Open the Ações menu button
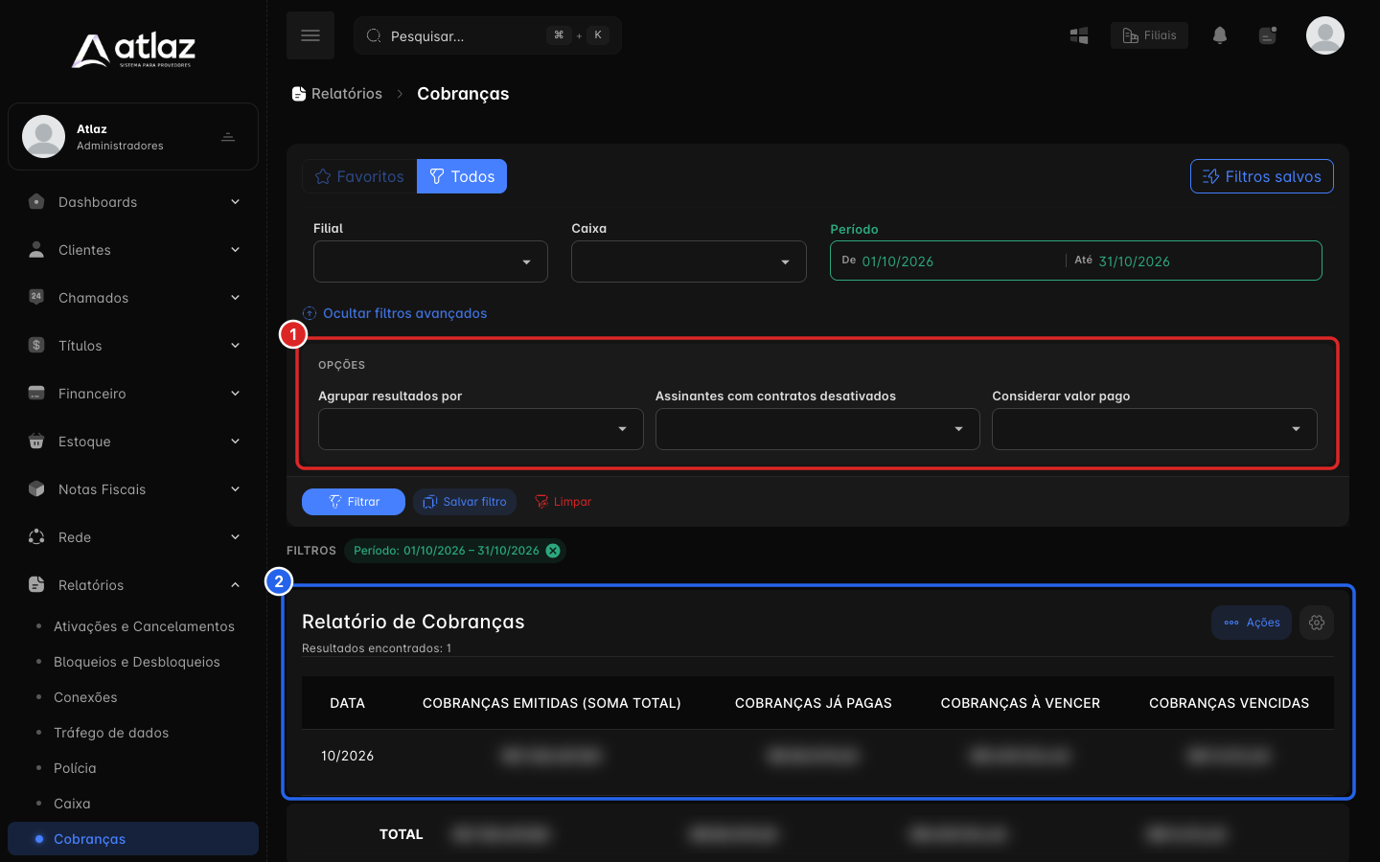 coord(1252,623)
